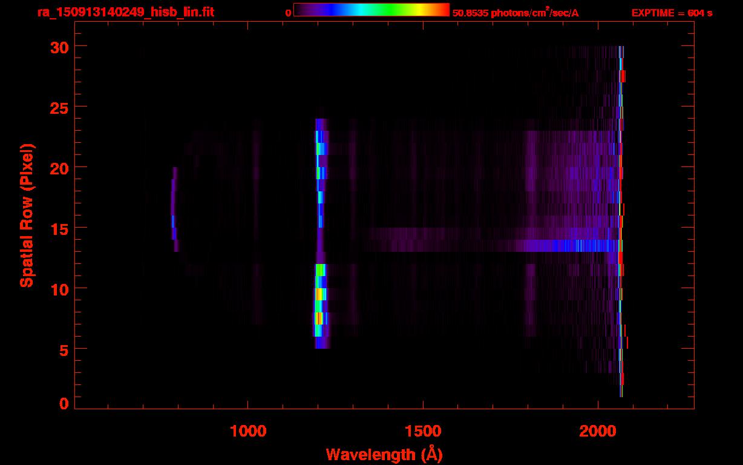The height and width of the screenshot is (465, 743).
Task: Click the y-axis tick label 20
Action: pyautogui.click(x=59, y=168)
